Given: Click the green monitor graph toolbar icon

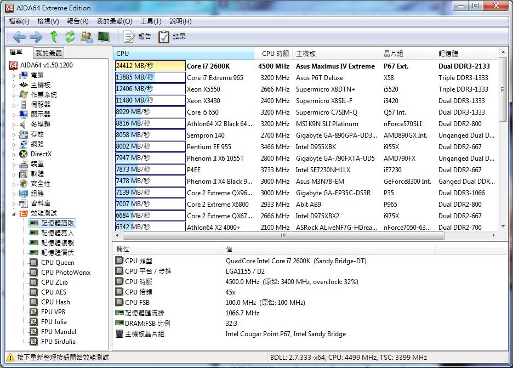Looking at the screenshot, I should (104, 37).
